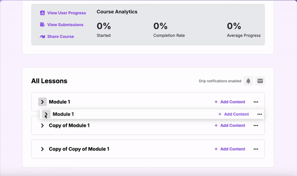297x176 pixels.
Task: Open options for Copy of Copy of Module 1
Action: (256, 149)
